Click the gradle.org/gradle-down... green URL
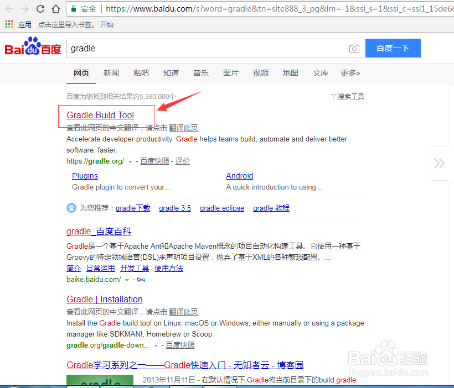The width and height of the screenshot is (454, 388). 108,345
